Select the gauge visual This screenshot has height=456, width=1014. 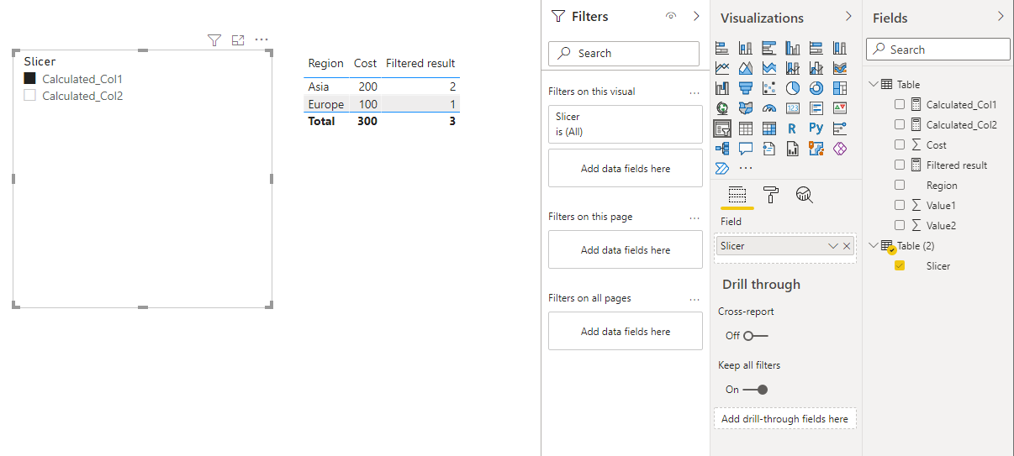[x=769, y=108]
